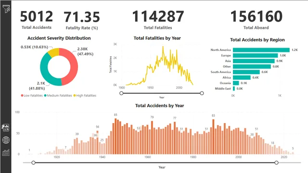This screenshot has width=308, height=173.
Task: Select the Oceania bar
Action: 236,83
